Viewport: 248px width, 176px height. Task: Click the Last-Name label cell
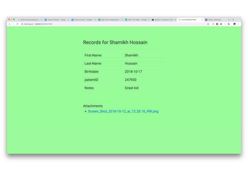click(x=93, y=63)
